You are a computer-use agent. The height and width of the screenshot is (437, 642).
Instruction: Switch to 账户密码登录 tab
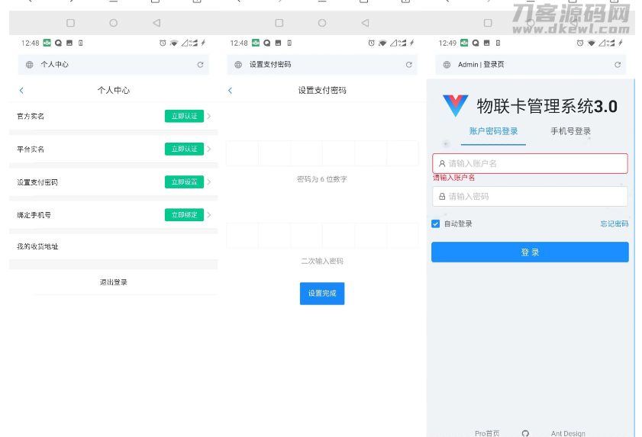tap(493, 131)
